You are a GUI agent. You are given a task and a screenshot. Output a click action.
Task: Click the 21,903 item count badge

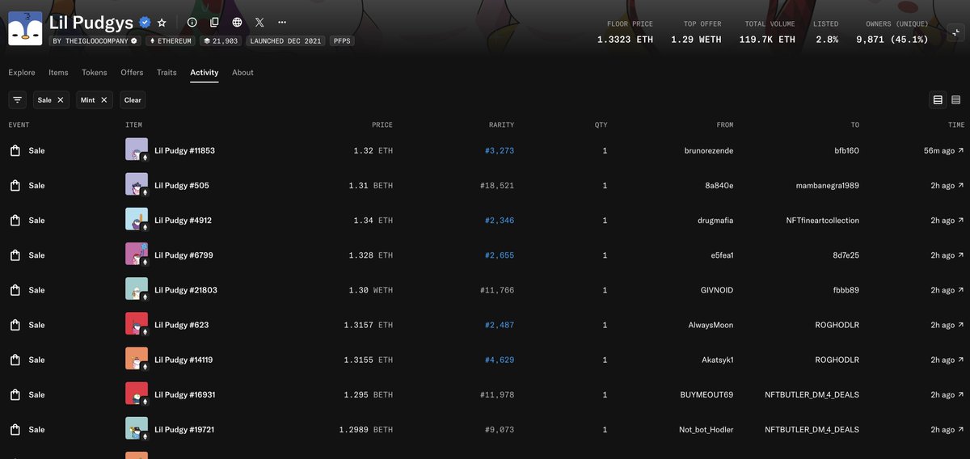coord(220,40)
